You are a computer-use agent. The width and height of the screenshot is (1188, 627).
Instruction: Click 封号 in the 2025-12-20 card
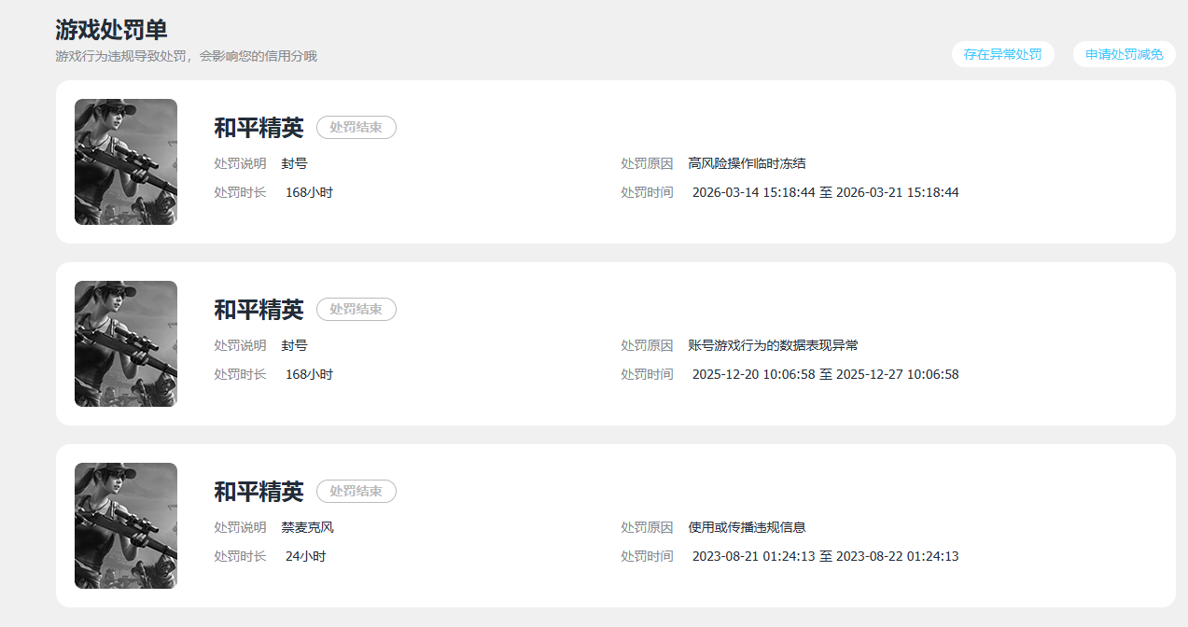click(295, 345)
